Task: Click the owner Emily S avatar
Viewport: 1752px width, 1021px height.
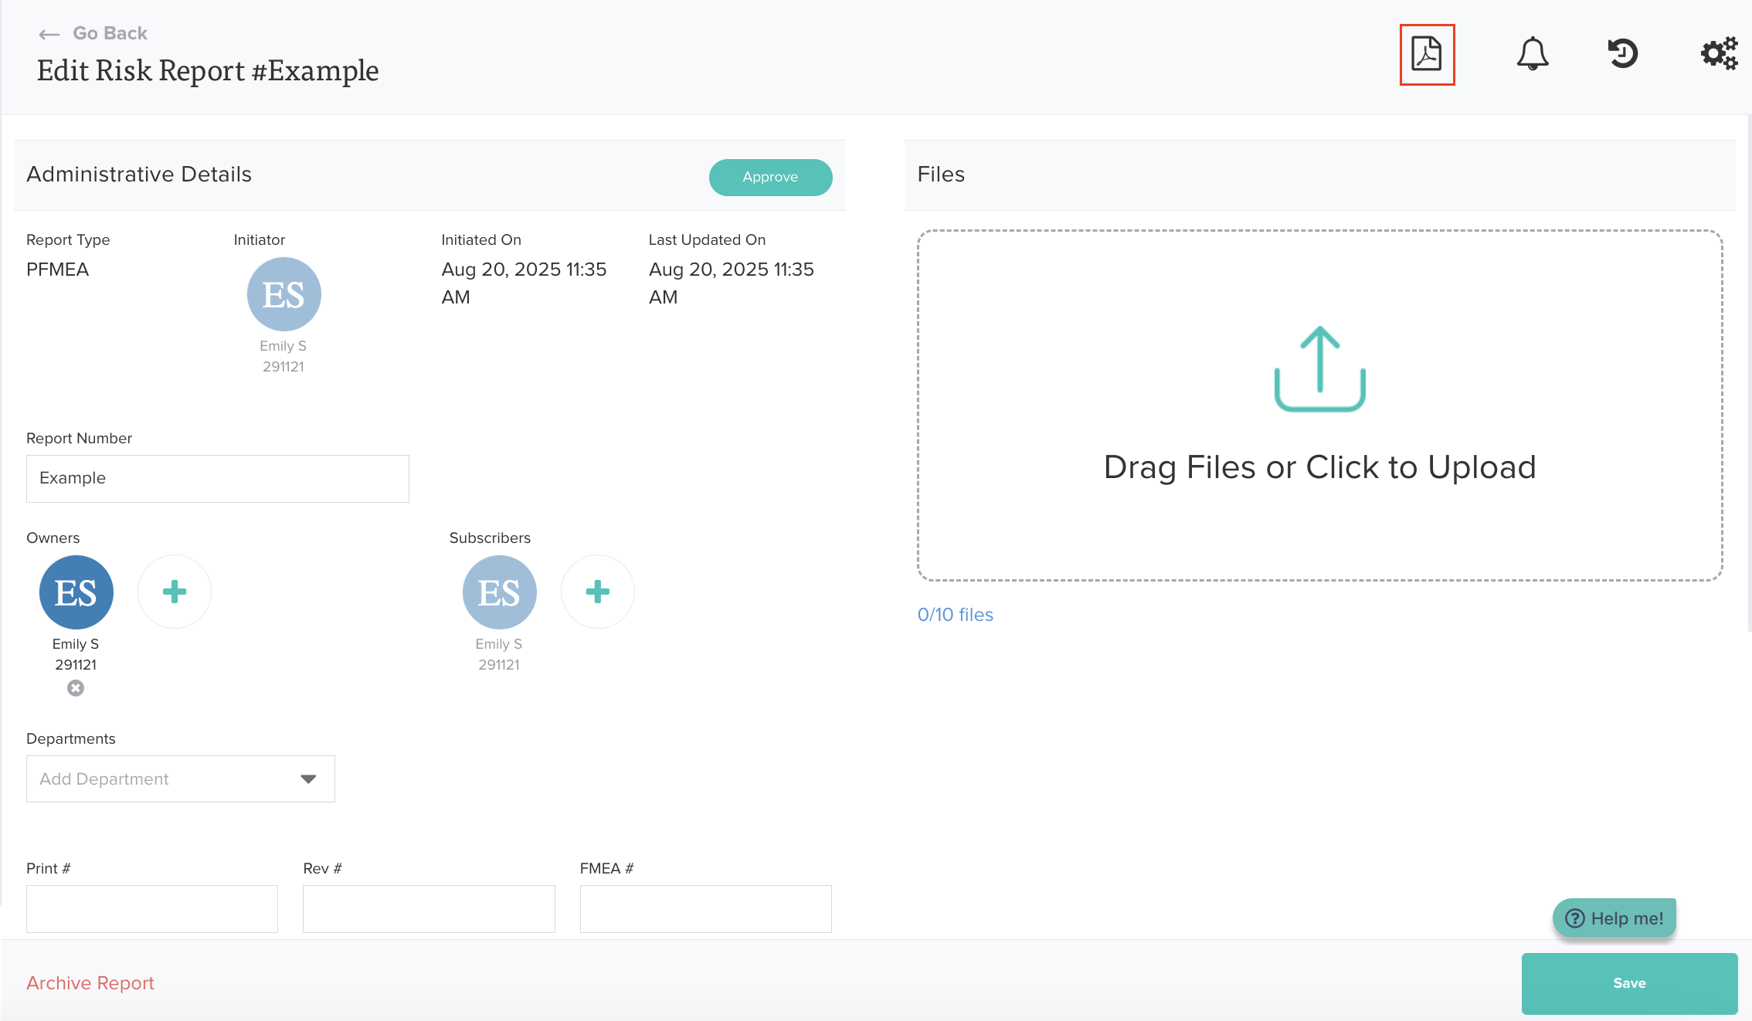Action: [76, 592]
